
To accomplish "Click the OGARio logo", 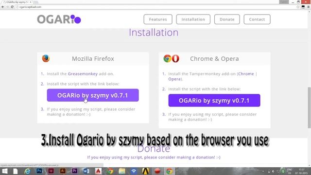I will point(59,19).
